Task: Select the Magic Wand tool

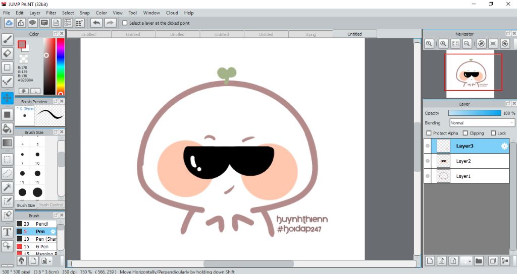Action: 7,187
